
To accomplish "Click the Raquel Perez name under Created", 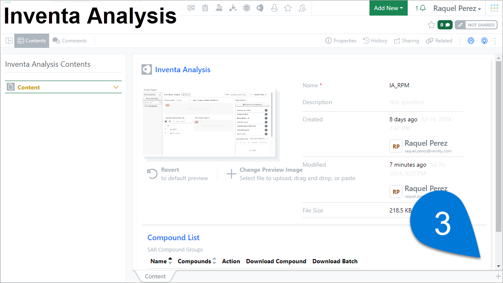I will pos(426,143).
